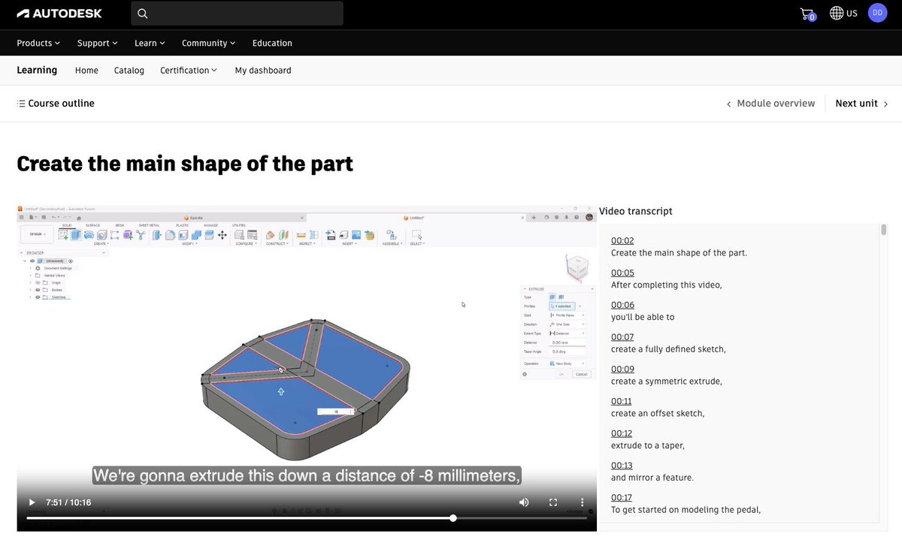
Task: Enter fullscreen video mode
Action: point(553,502)
